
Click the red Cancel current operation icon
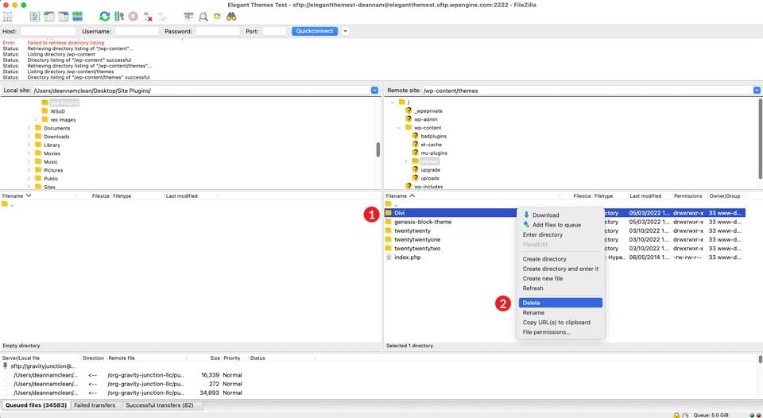[133, 16]
